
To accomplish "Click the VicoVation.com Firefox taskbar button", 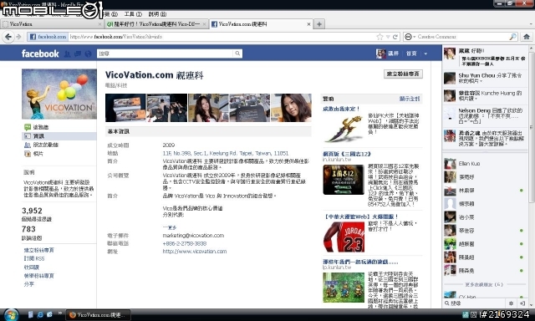I will point(99,314).
